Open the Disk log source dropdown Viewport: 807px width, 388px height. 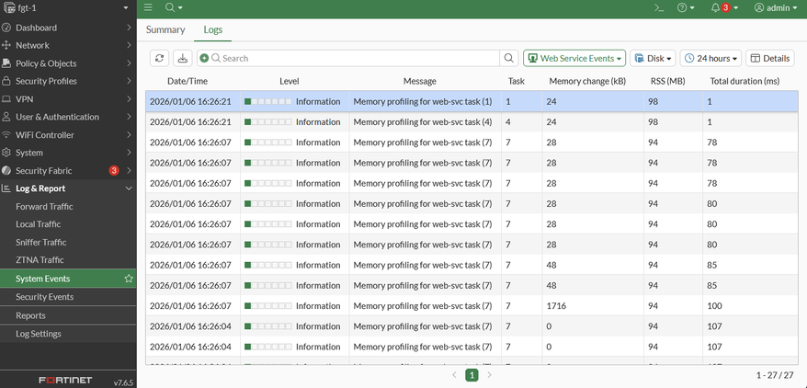tap(652, 58)
